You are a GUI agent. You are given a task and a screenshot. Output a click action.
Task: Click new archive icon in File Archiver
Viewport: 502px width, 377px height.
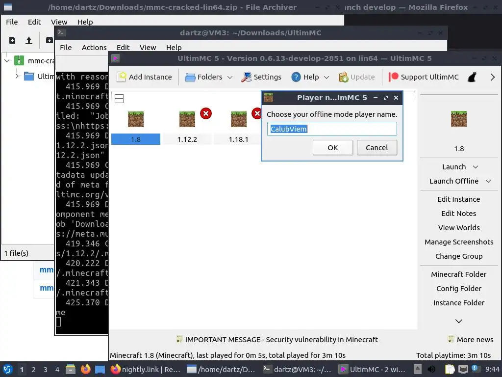12,40
